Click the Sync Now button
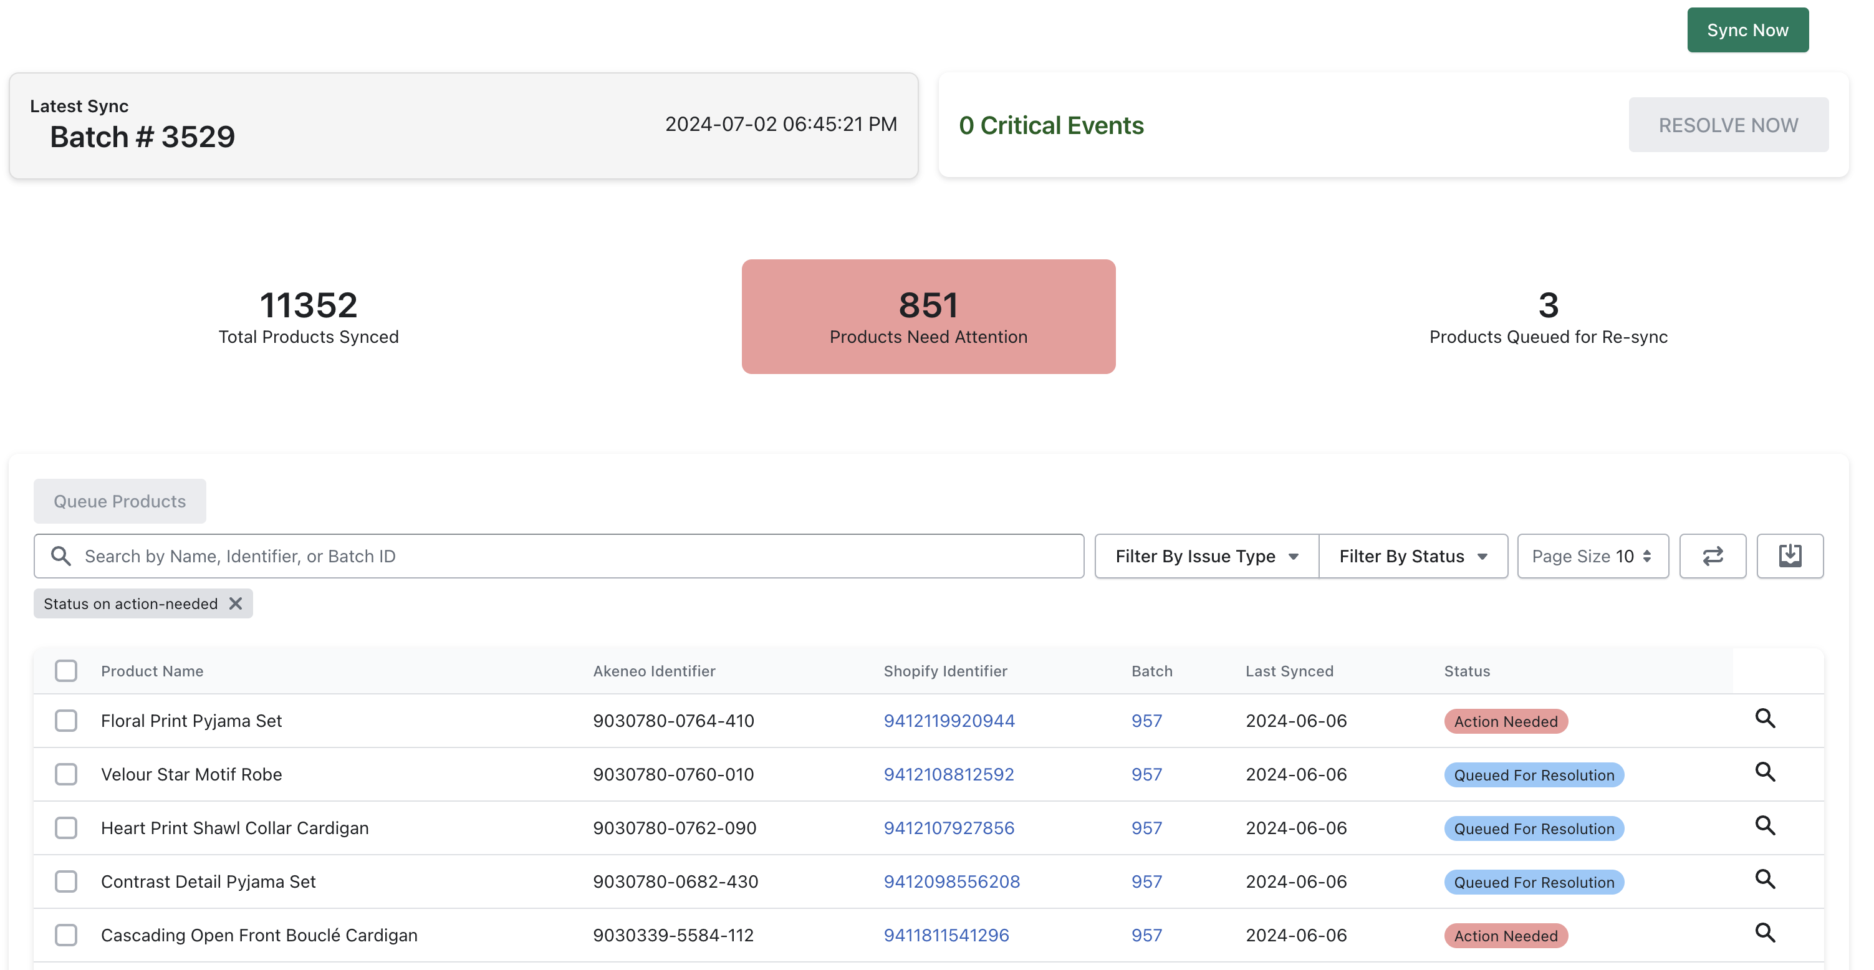This screenshot has height=970, width=1874. pyautogui.click(x=1747, y=30)
